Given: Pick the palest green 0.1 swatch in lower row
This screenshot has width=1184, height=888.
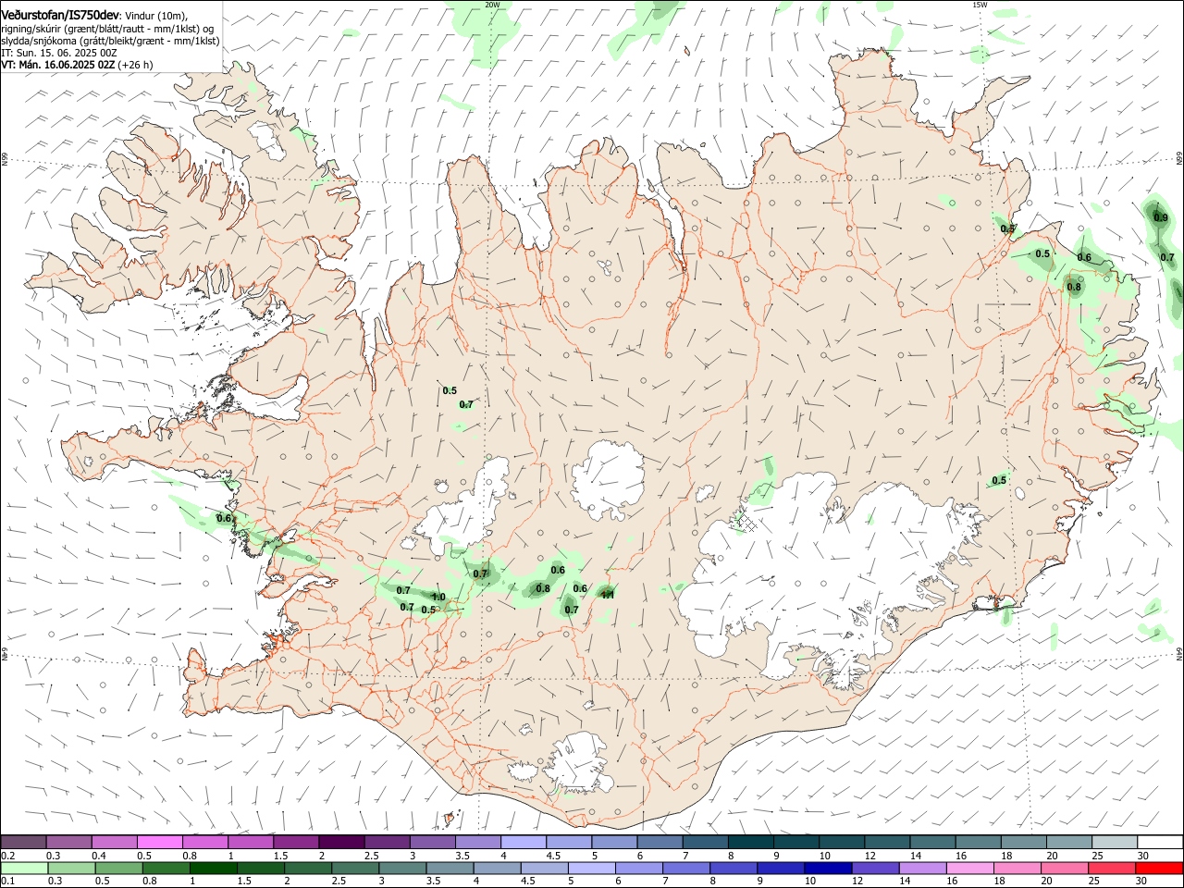Looking at the screenshot, I should point(25,869).
